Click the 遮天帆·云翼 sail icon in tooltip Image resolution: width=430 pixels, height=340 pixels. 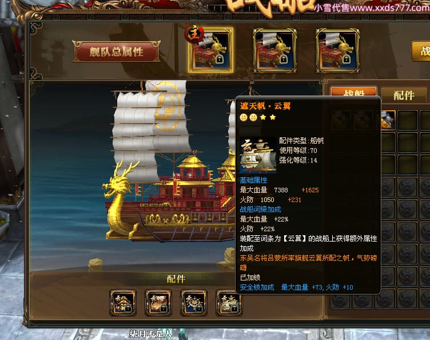(257, 155)
